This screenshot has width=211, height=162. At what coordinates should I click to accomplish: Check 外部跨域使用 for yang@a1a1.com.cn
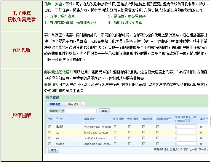(158, 126)
